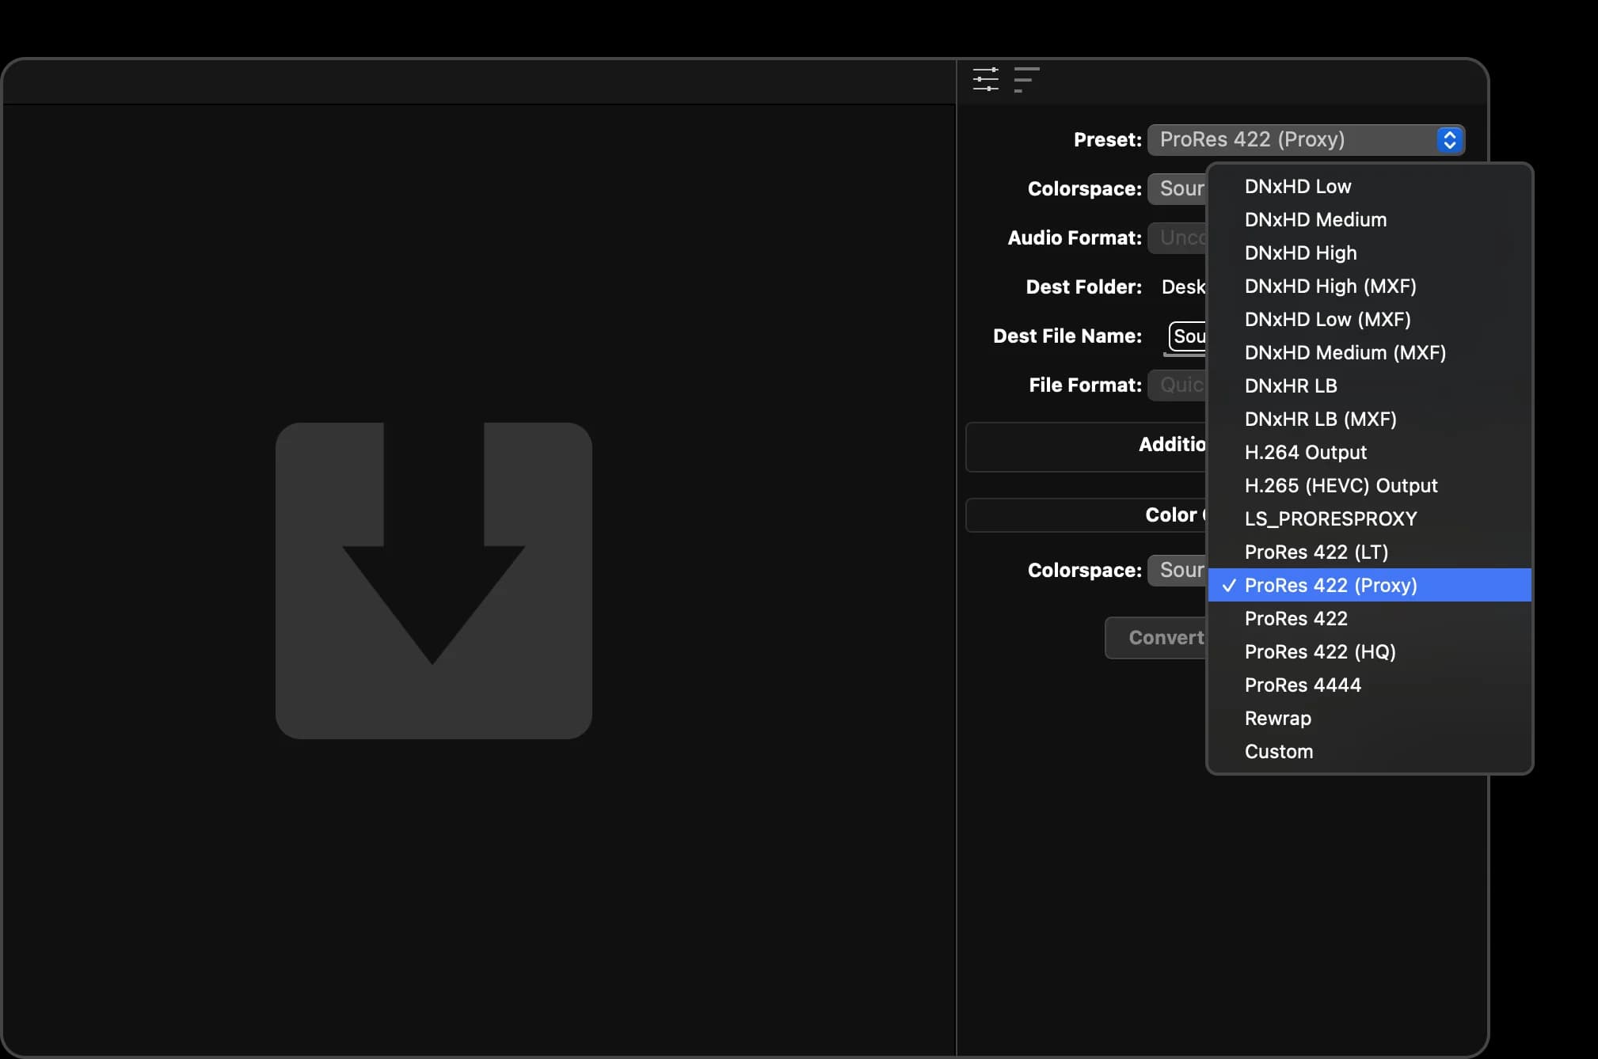Select DNxHD High preset
Image resolution: width=1598 pixels, height=1059 pixels.
click(x=1369, y=252)
